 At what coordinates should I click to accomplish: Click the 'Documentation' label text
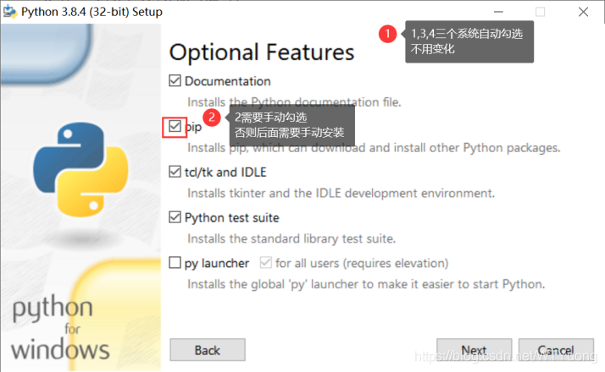coord(228,81)
